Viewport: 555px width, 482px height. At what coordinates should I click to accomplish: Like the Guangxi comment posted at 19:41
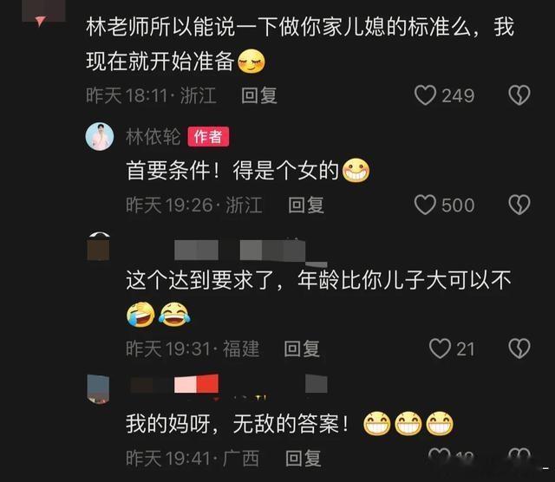click(x=440, y=456)
